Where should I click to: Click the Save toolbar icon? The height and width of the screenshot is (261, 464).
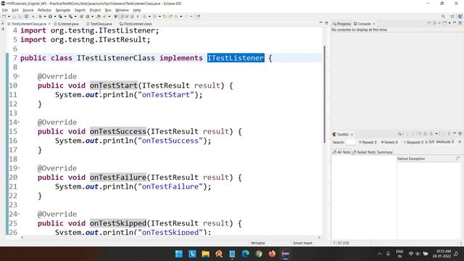(14, 17)
